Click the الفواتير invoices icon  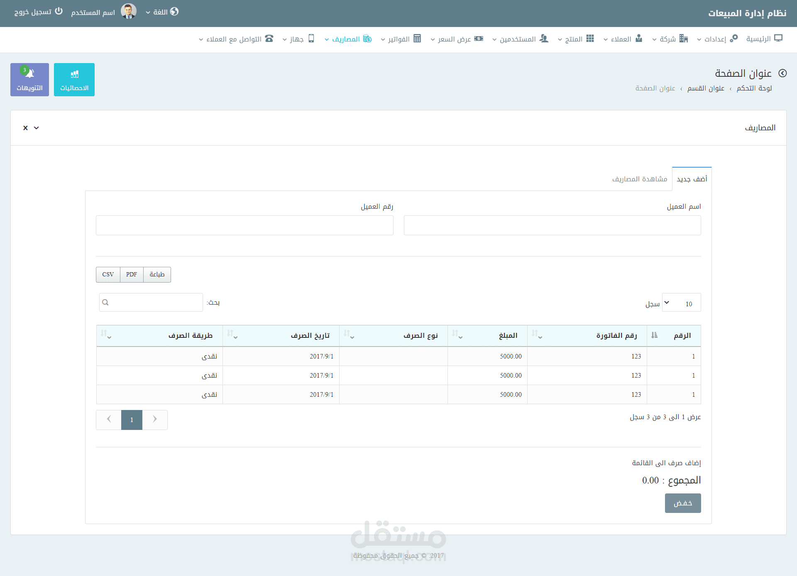[417, 39]
